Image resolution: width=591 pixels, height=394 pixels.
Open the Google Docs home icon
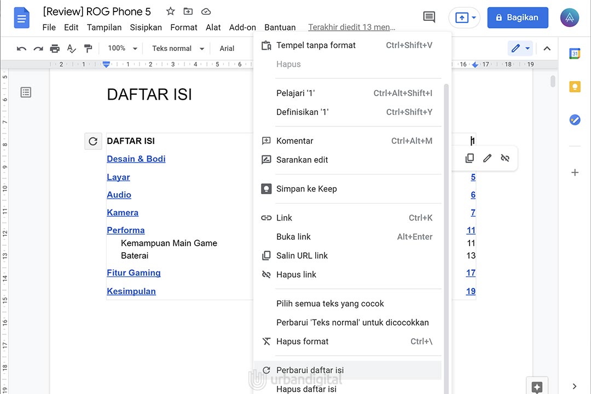pos(21,18)
